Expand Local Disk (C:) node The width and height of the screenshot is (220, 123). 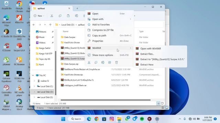tap(34, 86)
